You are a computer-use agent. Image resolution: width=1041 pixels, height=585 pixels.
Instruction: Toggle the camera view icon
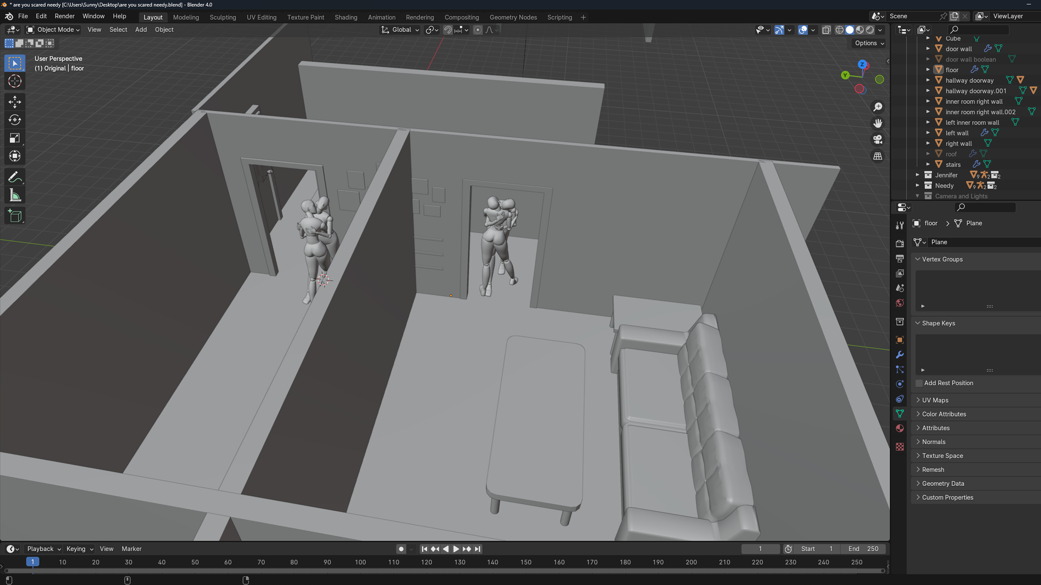[878, 139]
